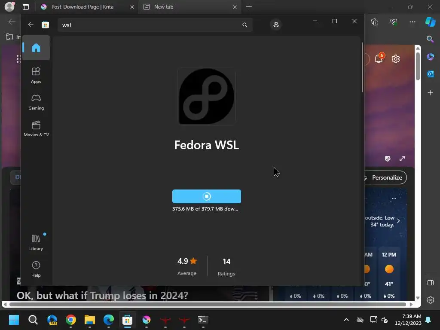
Task: Open Trump 2024 news headline
Action: tap(102, 295)
